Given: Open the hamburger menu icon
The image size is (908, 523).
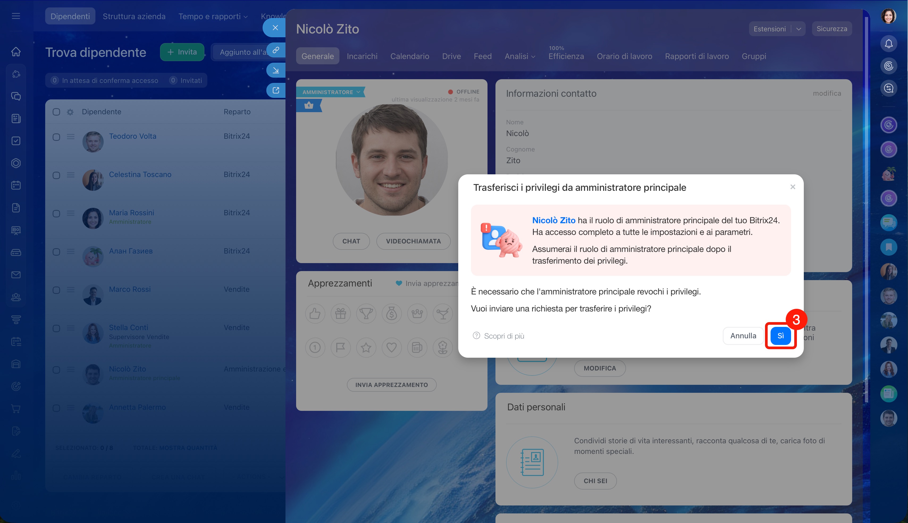Looking at the screenshot, I should point(16,16).
